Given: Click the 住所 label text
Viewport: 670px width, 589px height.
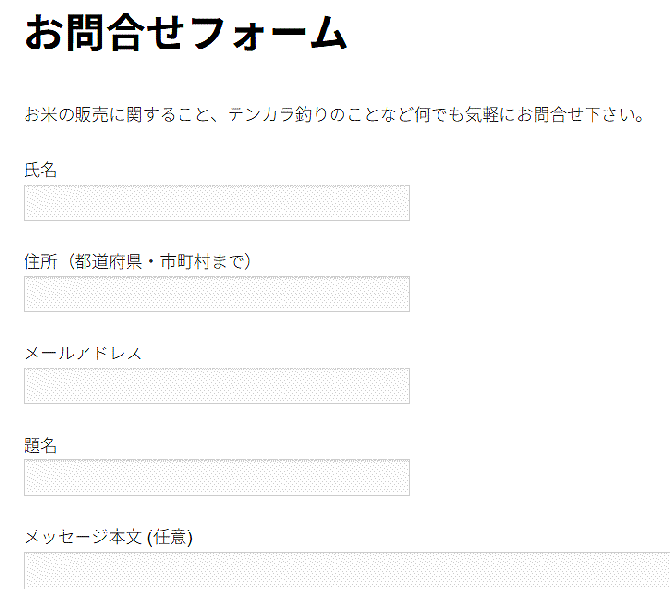Looking at the screenshot, I should point(39,261).
